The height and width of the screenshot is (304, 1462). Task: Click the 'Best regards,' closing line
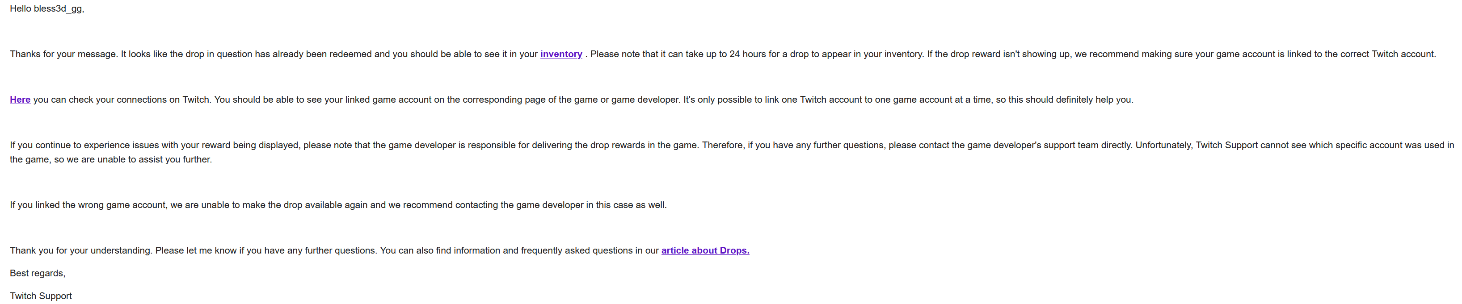[38, 273]
